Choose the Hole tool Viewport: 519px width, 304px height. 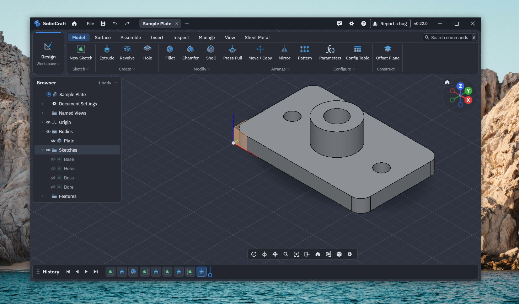click(148, 53)
